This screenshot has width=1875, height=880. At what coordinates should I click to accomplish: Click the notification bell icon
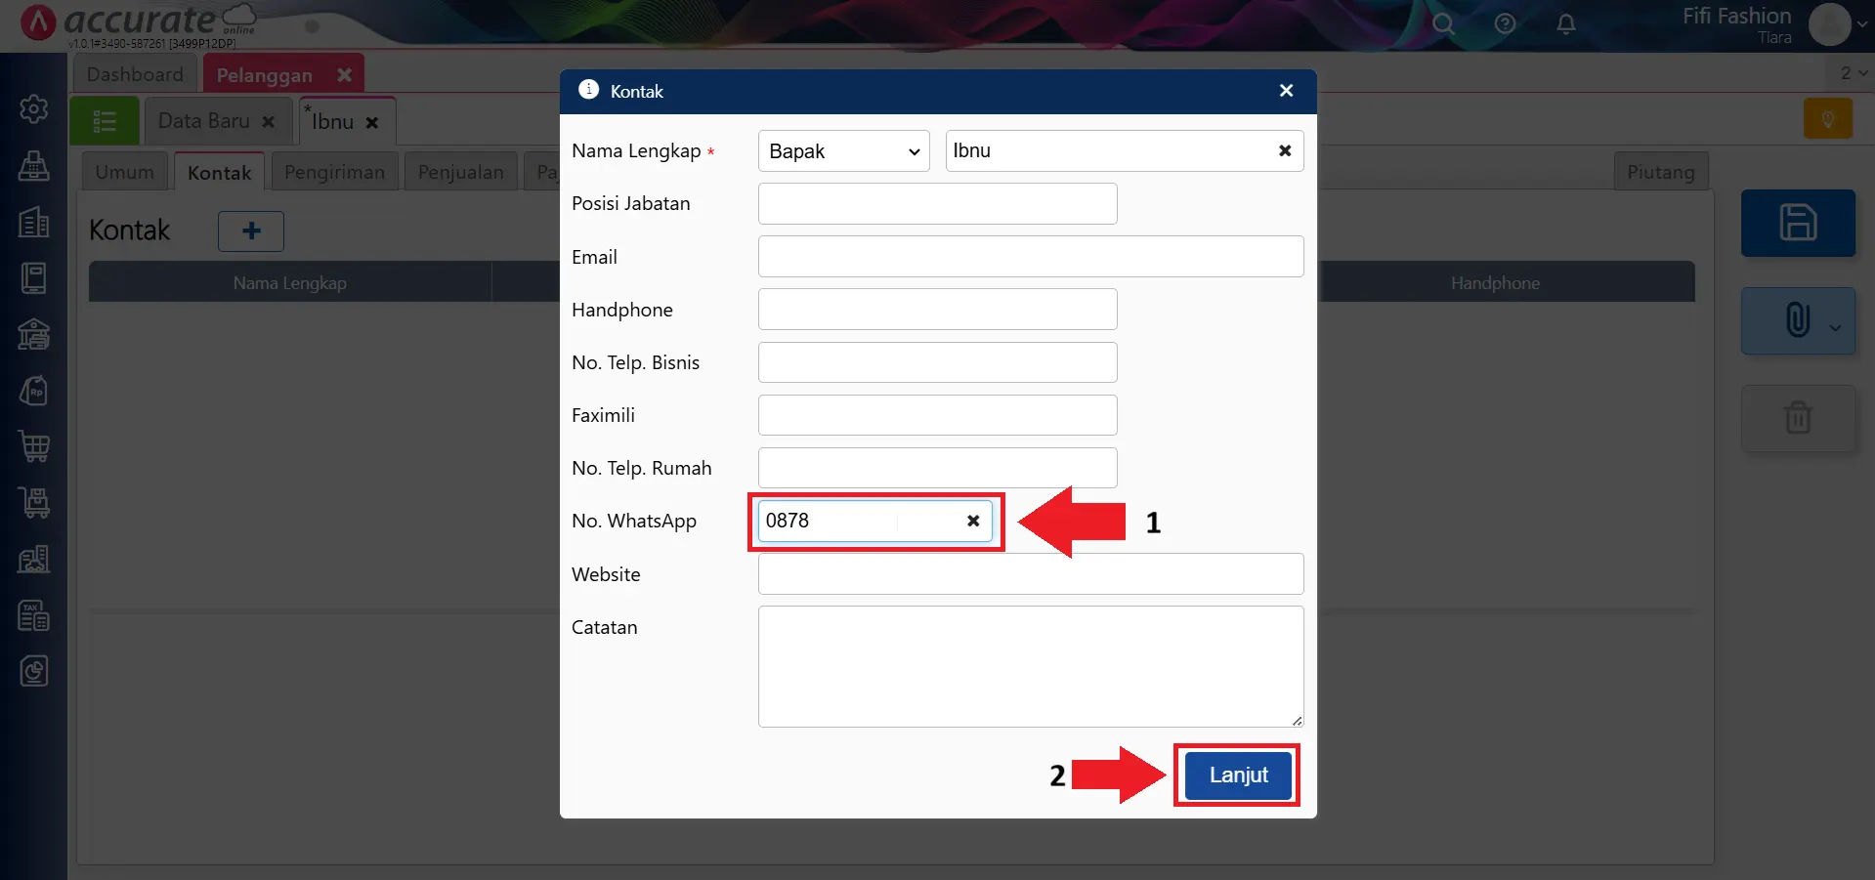(1565, 24)
